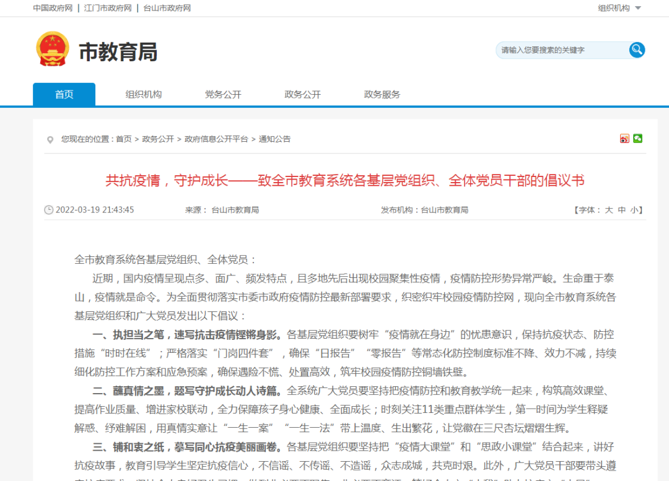The height and width of the screenshot is (481, 669).
Task: Share the article via the Weibo icon
Action: tap(624, 138)
